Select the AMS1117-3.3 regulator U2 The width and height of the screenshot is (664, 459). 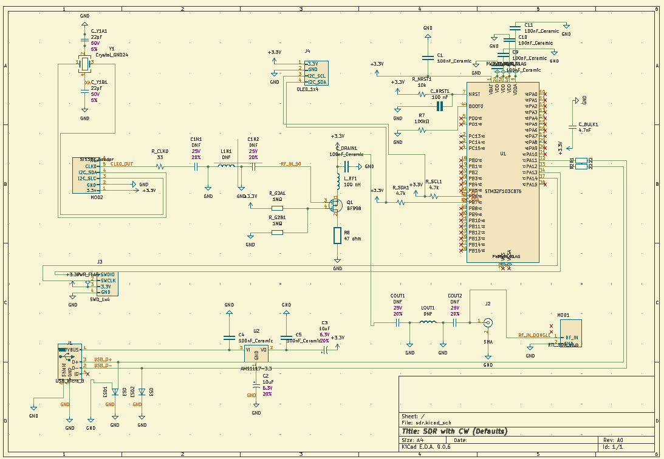pyautogui.click(x=257, y=353)
